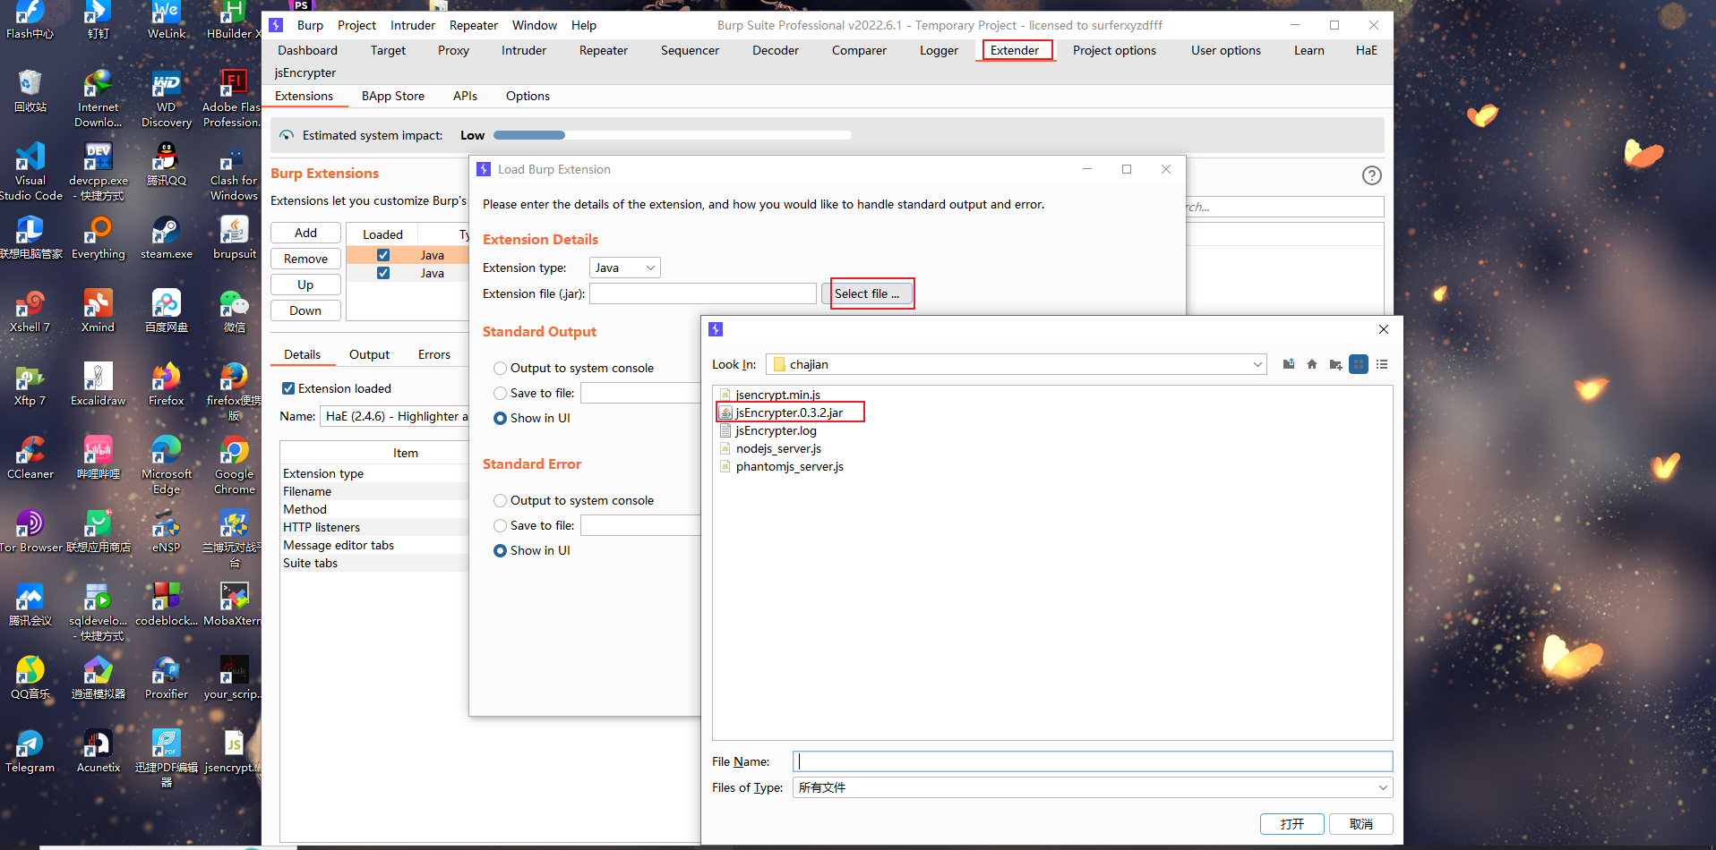Create a new folder in file chooser
This screenshot has height=850, width=1716.
[1335, 364]
